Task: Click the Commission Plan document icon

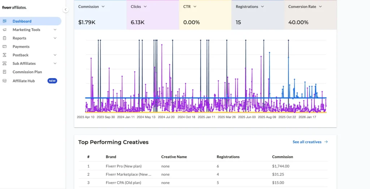Action: pyautogui.click(x=4, y=72)
